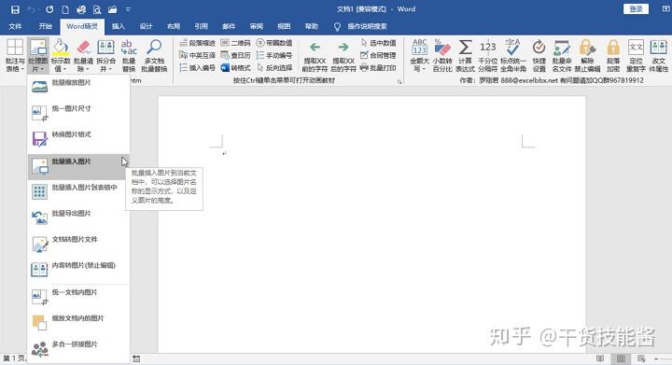Click the Redo icon in quick access toolbar
Image resolution: width=672 pixels, height=365 pixels.
click(49, 9)
